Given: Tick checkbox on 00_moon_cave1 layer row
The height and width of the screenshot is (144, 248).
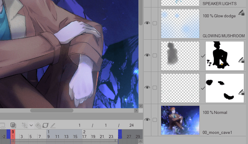Looking at the screenshot, I should (x=155, y=120).
